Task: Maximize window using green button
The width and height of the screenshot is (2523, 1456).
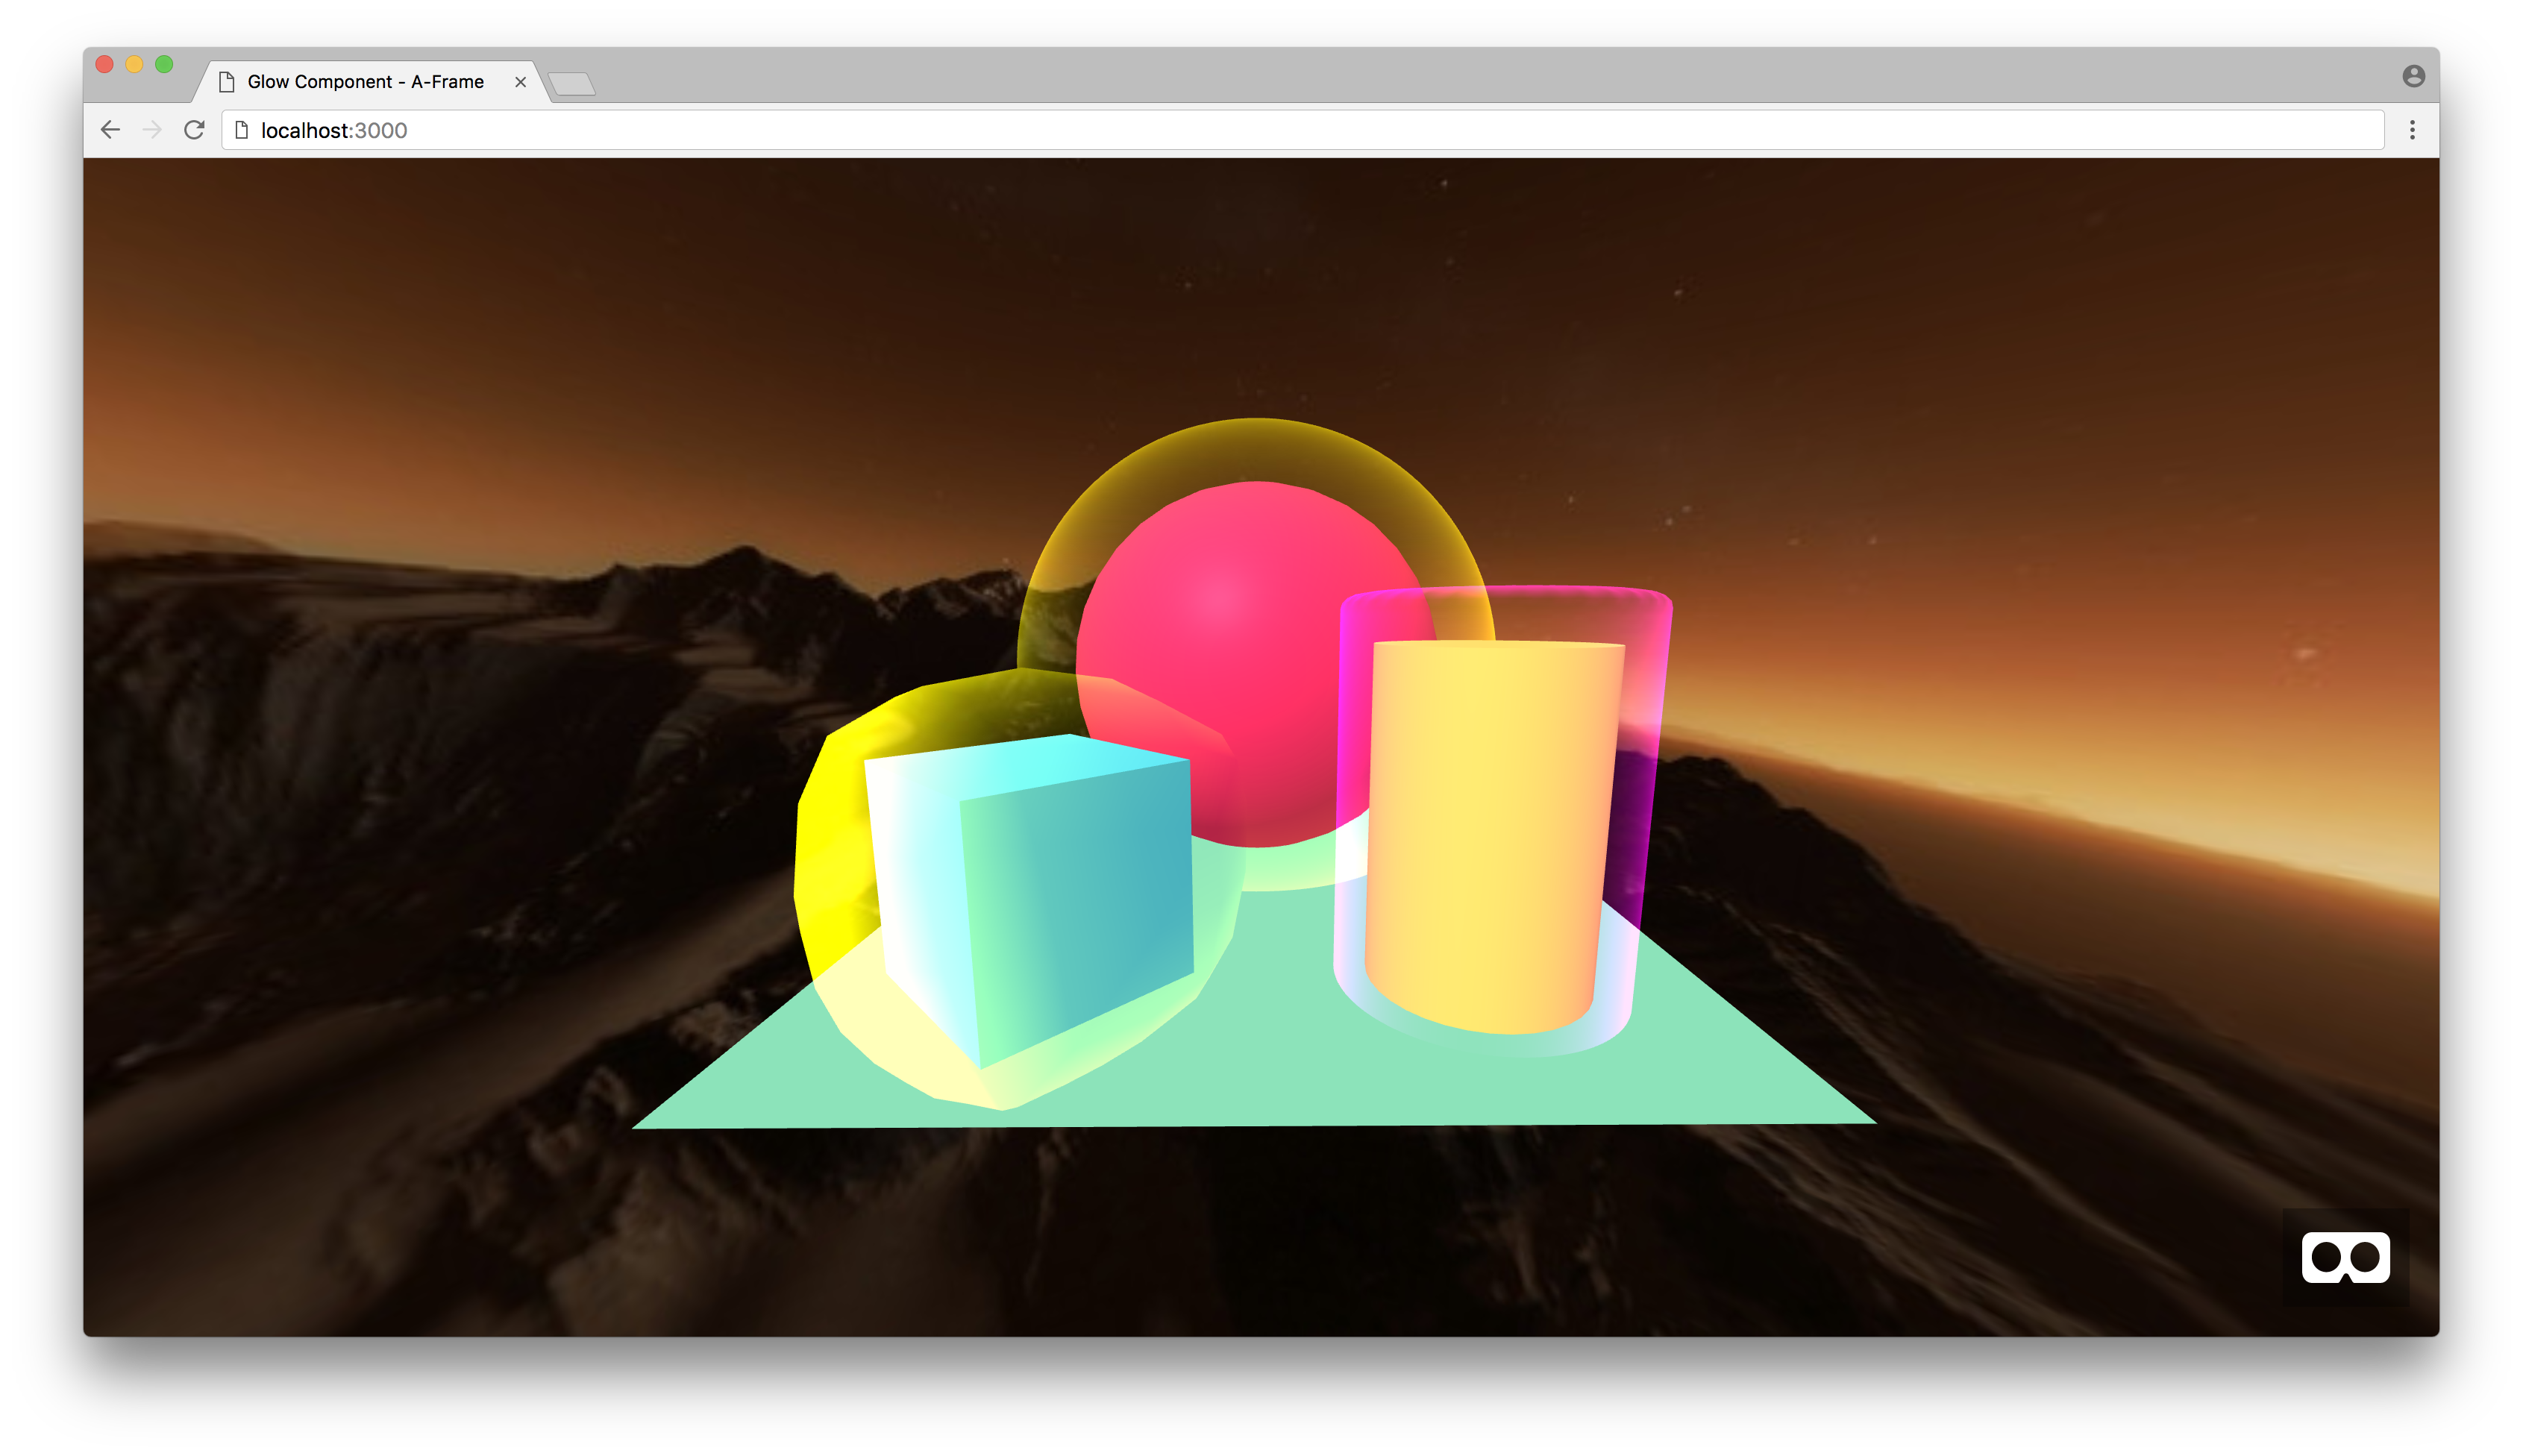Action: 164,65
